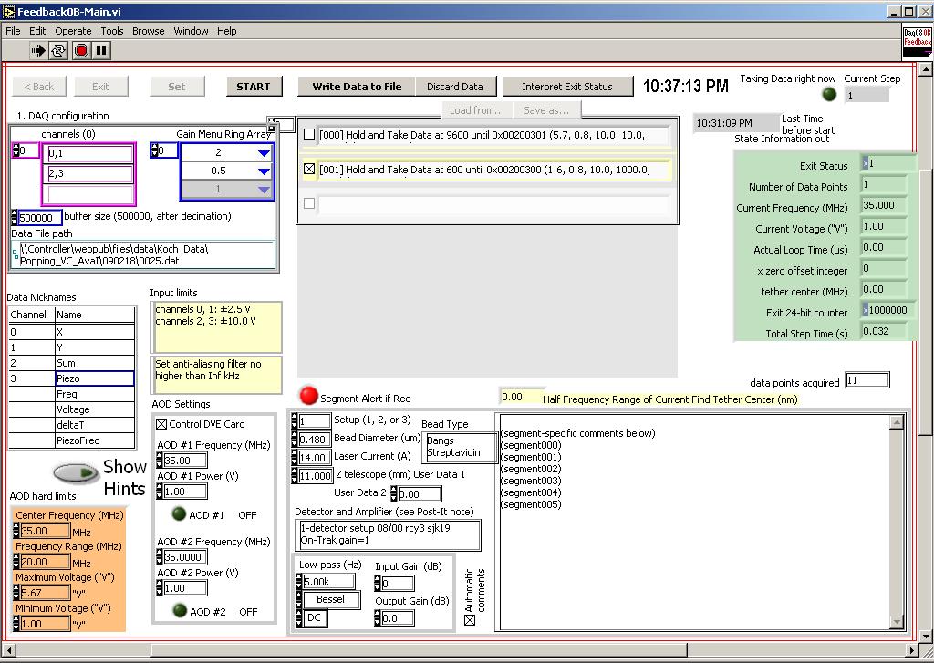This screenshot has width=934, height=663.
Task: Toggle the Show Hints switch
Action: click(x=76, y=473)
